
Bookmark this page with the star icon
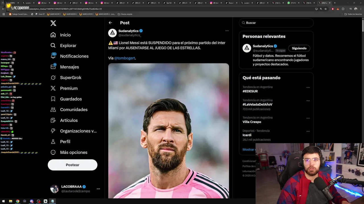tap(326, 9)
